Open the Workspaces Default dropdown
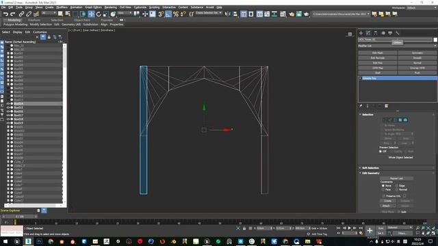Screen dimensions: 438x246 point(422,8)
